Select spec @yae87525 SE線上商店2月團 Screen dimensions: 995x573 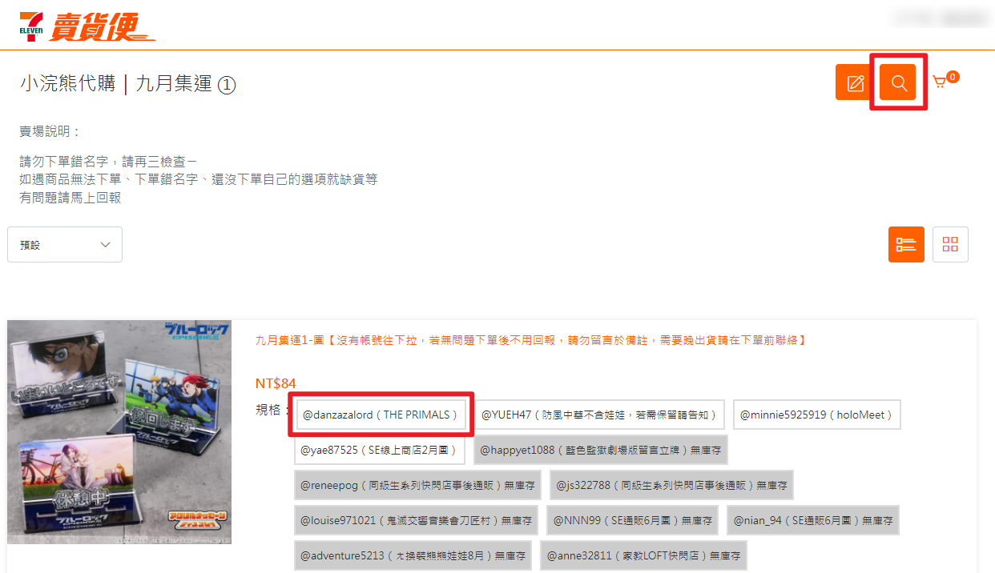tap(380, 450)
